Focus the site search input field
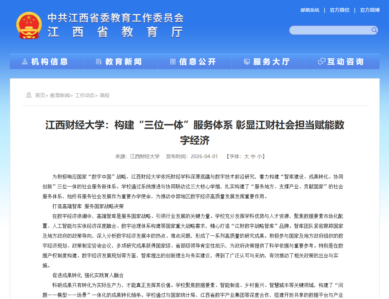389x299 pixels. (330, 30)
